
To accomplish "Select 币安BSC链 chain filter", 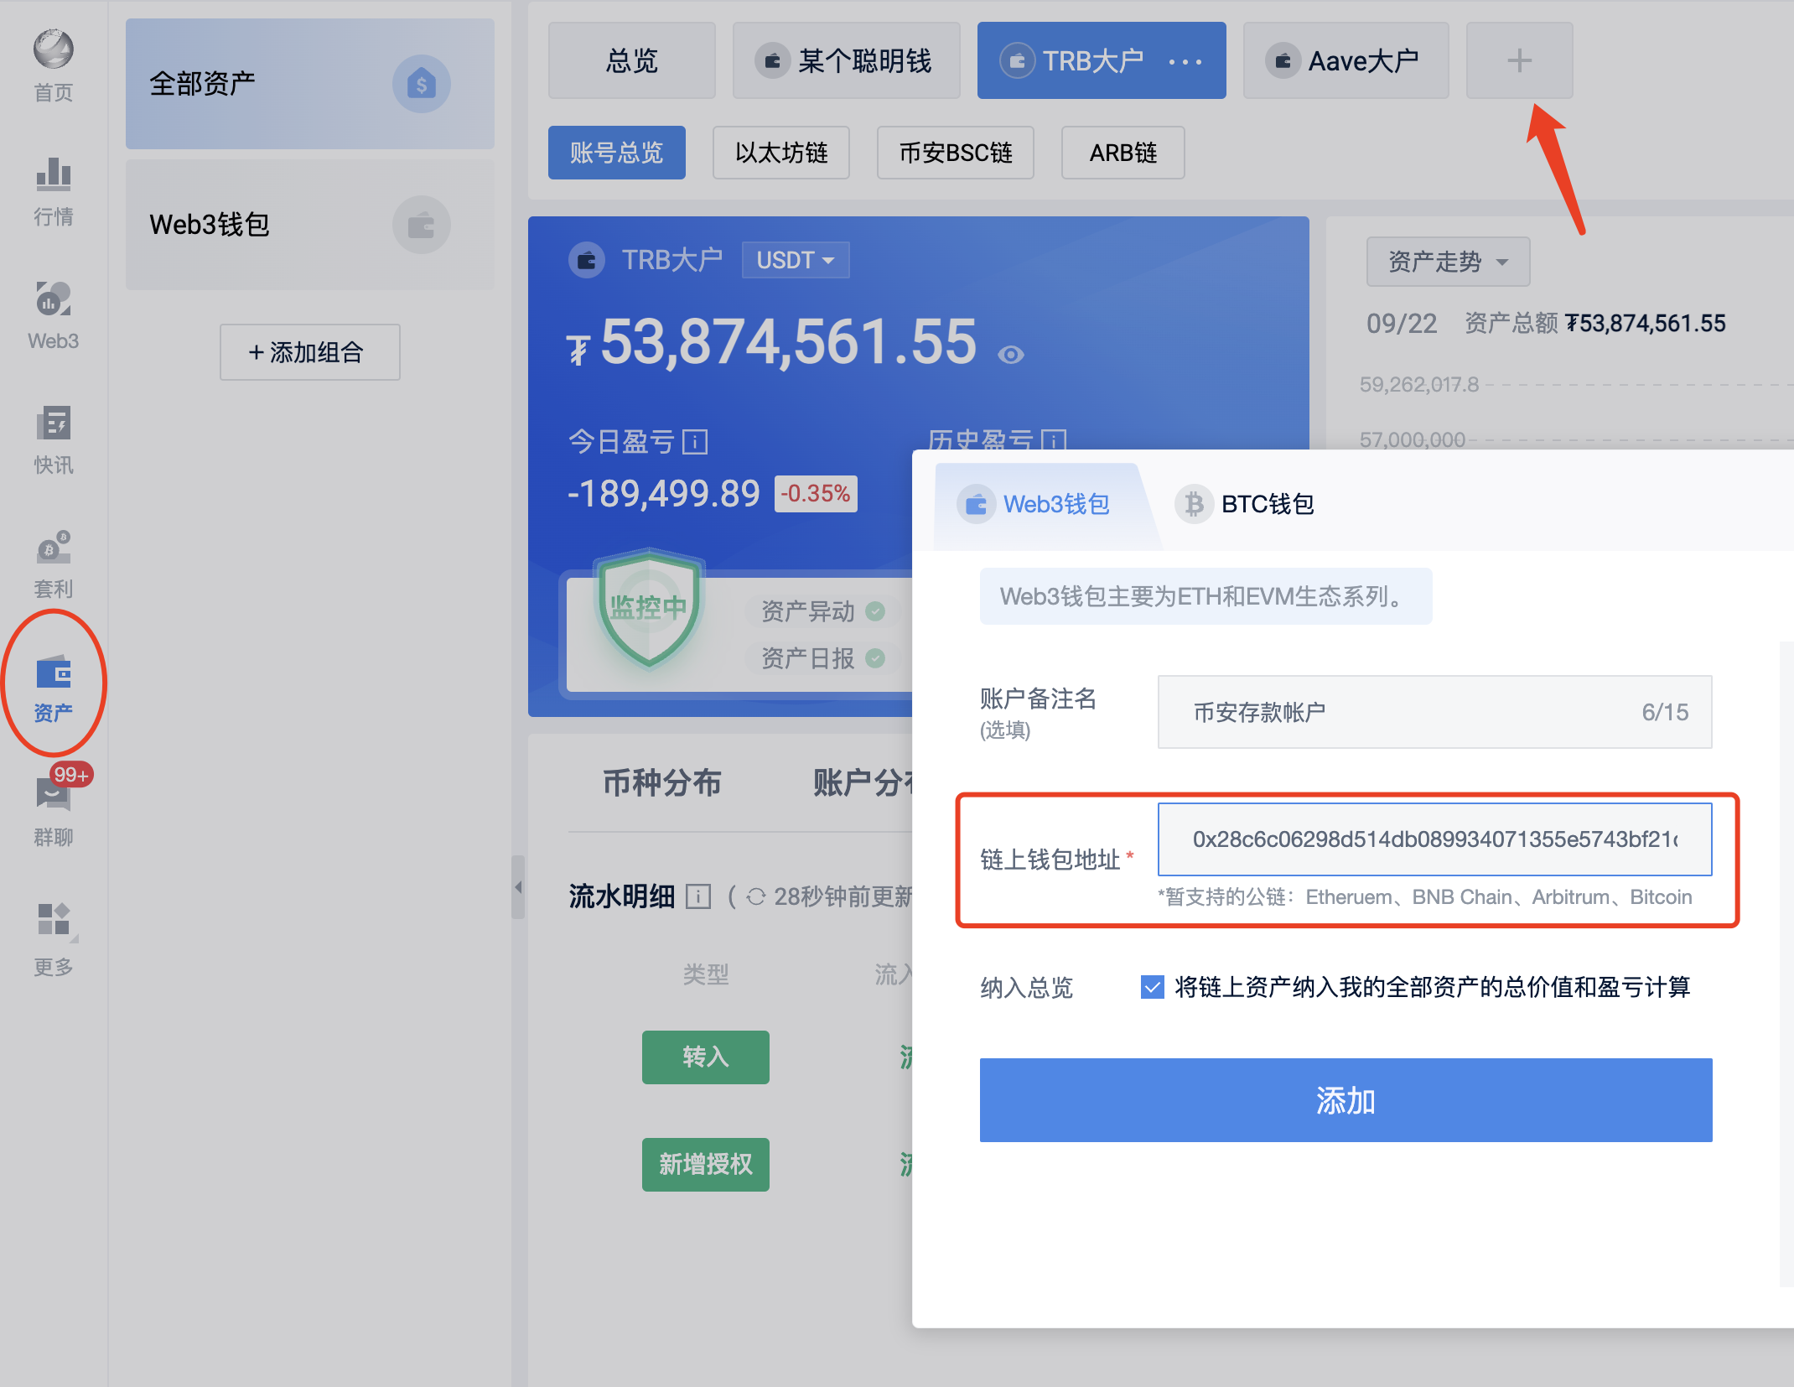I will coord(955,153).
